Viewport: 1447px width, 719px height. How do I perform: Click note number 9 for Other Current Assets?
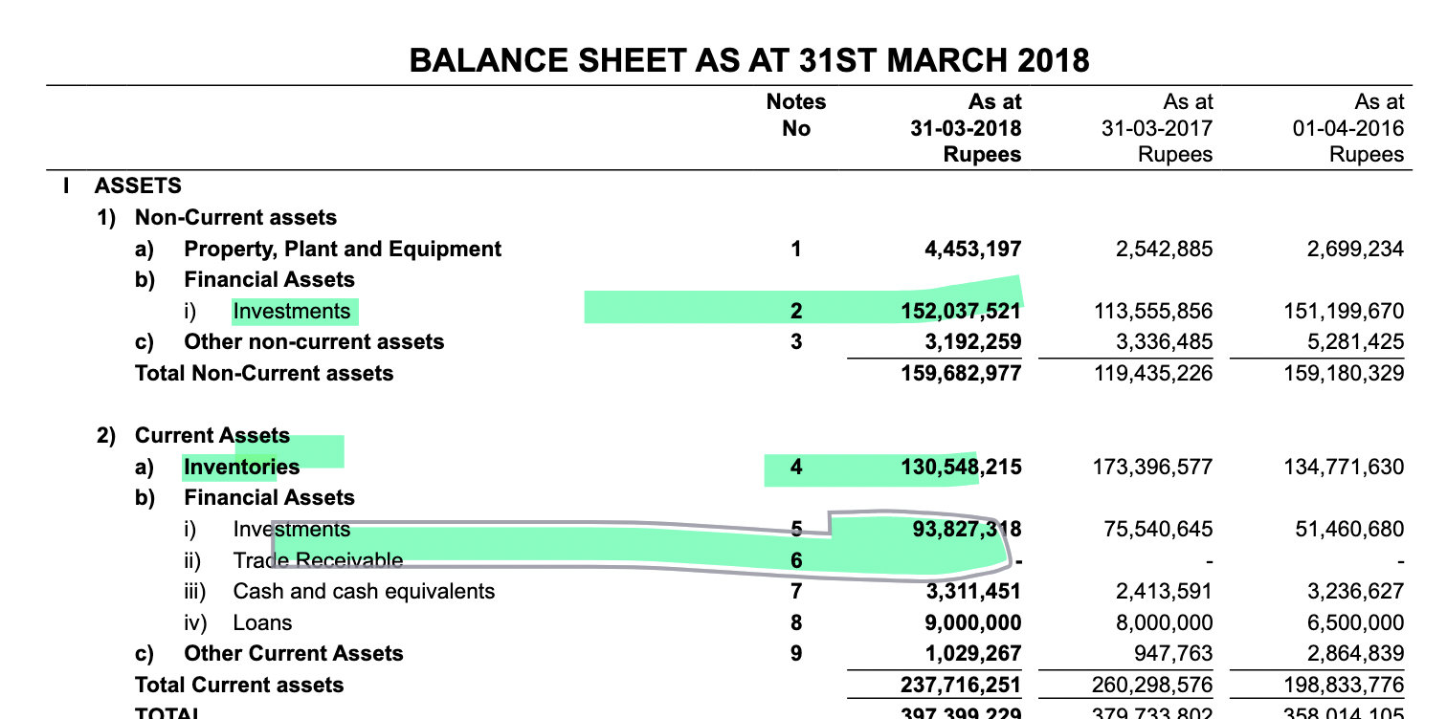point(796,654)
